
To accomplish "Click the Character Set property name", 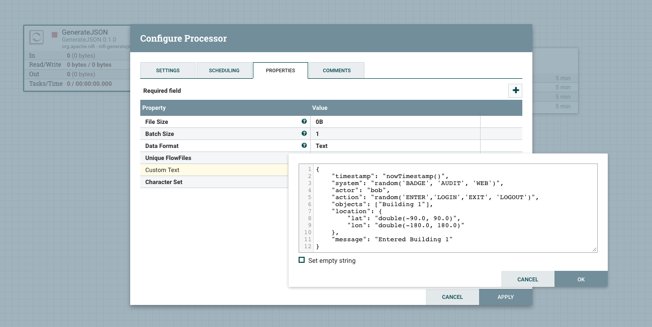I will tap(164, 182).
